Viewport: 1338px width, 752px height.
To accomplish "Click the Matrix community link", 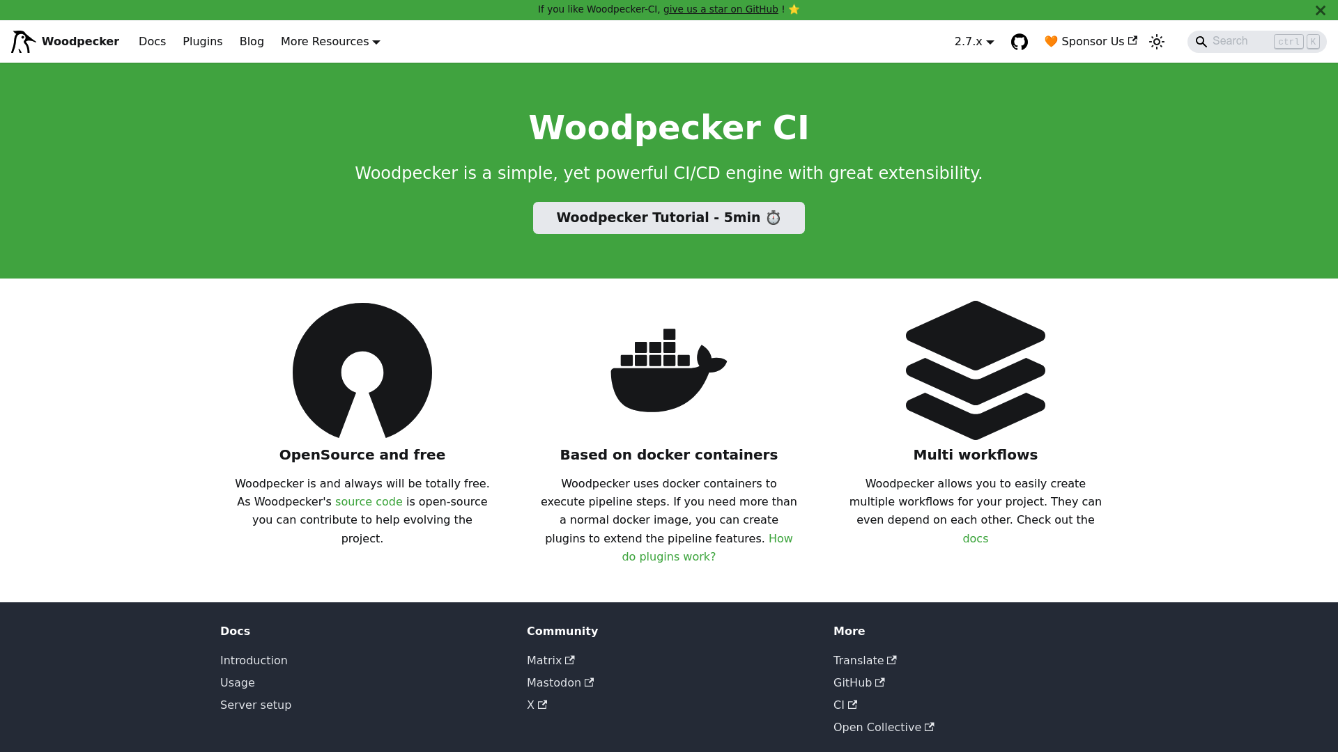I will [551, 660].
